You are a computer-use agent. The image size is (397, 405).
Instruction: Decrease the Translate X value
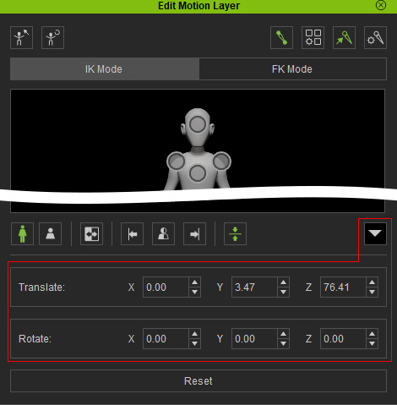[194, 293]
